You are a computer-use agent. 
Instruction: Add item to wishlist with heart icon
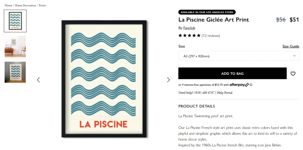(x=293, y=74)
